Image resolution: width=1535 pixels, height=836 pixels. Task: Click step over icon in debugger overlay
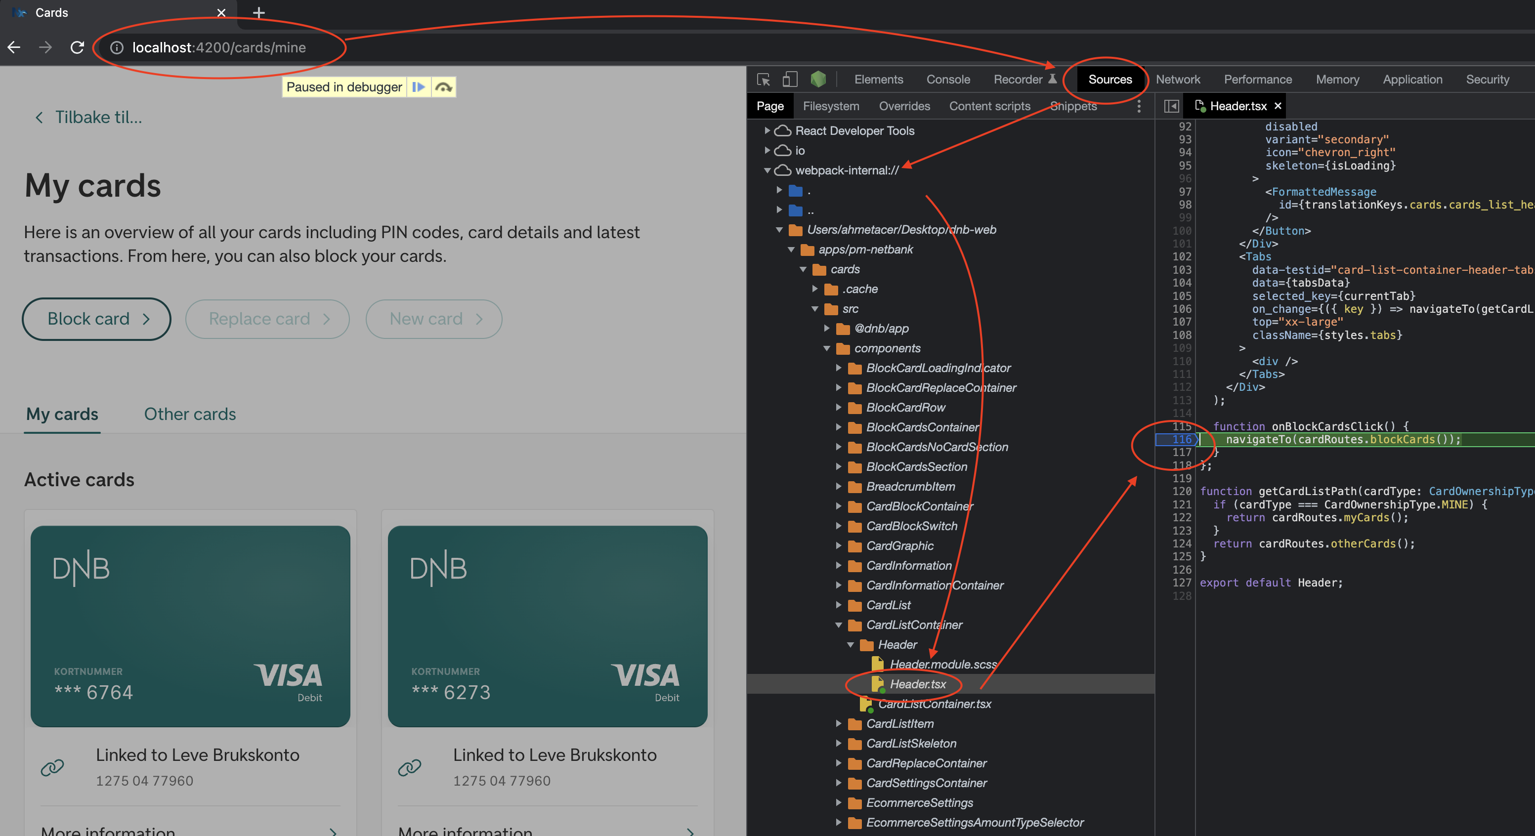pos(443,87)
